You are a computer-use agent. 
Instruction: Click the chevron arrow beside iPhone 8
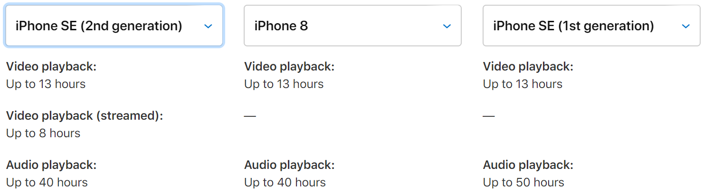coord(447,26)
